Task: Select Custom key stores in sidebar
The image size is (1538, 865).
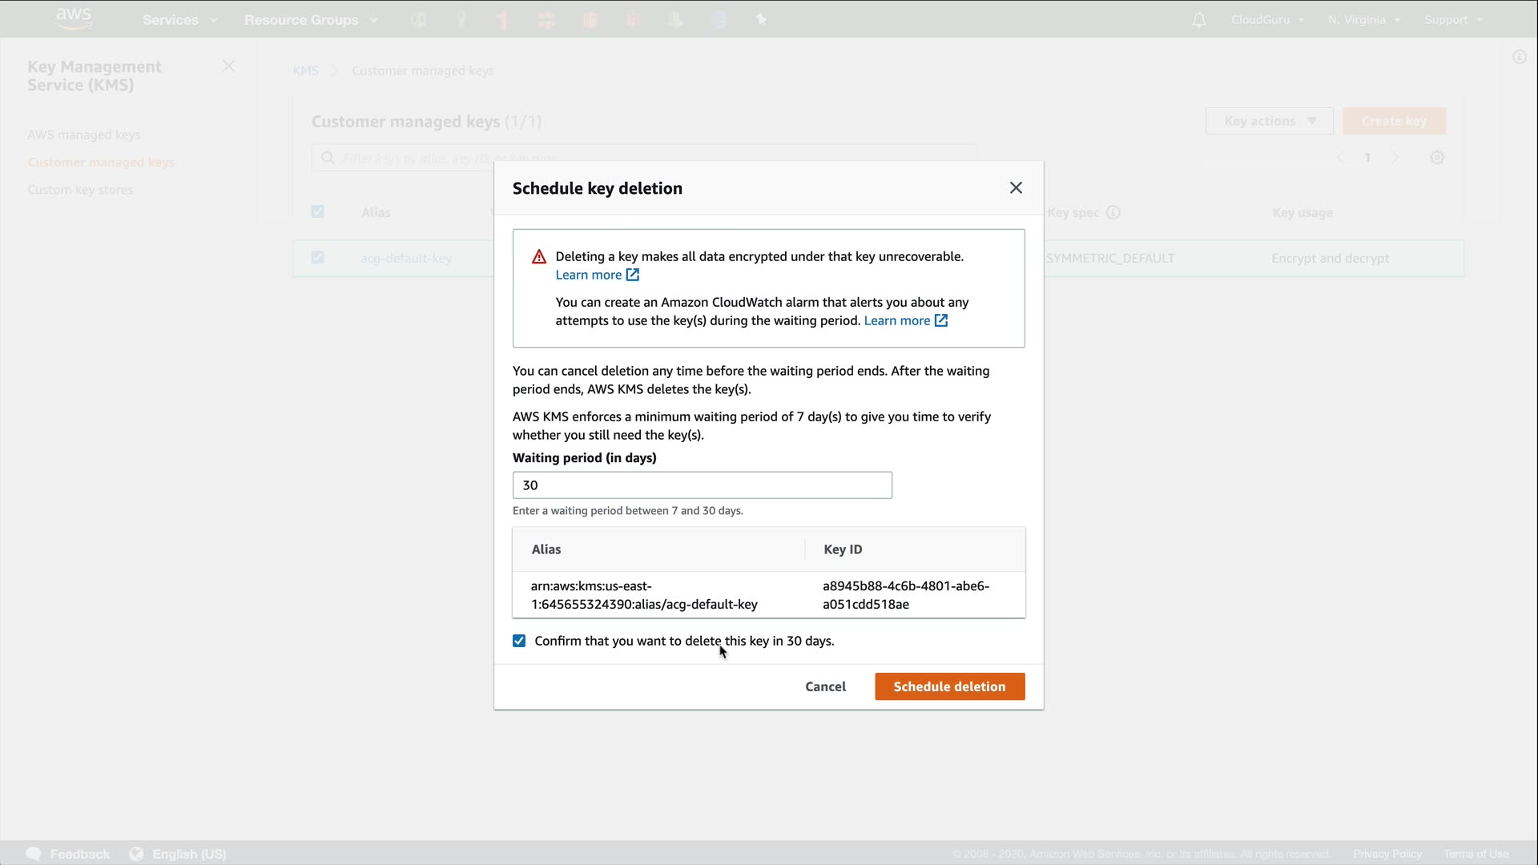Action: click(x=80, y=190)
